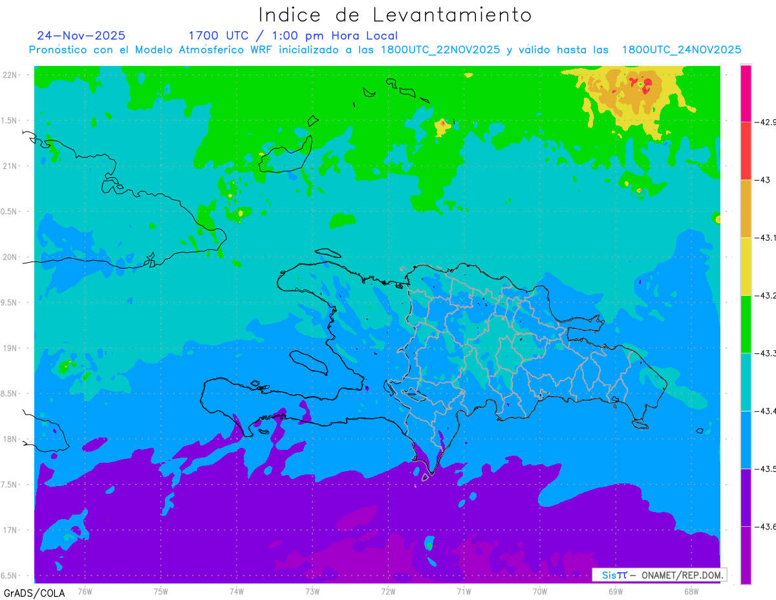Select the '1700 UTC / 1:00 pm Hora Local' text
The height and width of the screenshot is (600, 776).
click(293, 36)
